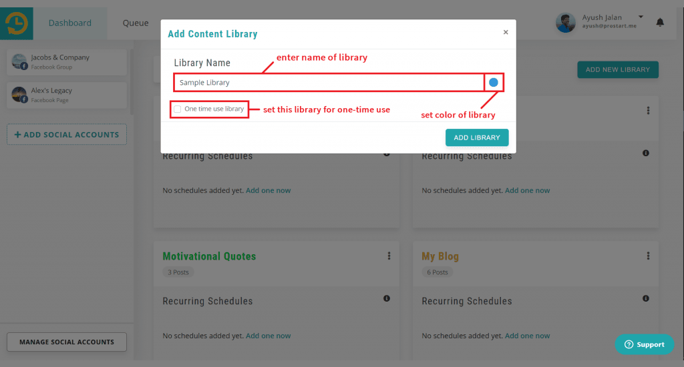This screenshot has height=367, width=684.
Task: Click info icon in My Blog schedules
Action: click(x=646, y=298)
